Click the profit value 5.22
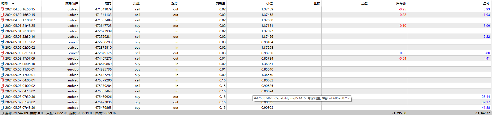Viewport: 492px width, 115px height. click(x=487, y=36)
